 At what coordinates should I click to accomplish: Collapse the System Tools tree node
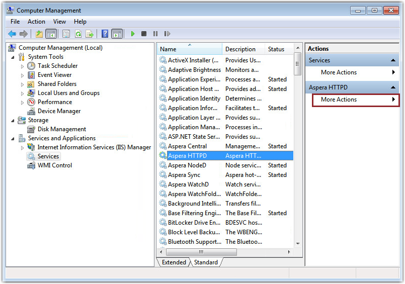pos(13,57)
